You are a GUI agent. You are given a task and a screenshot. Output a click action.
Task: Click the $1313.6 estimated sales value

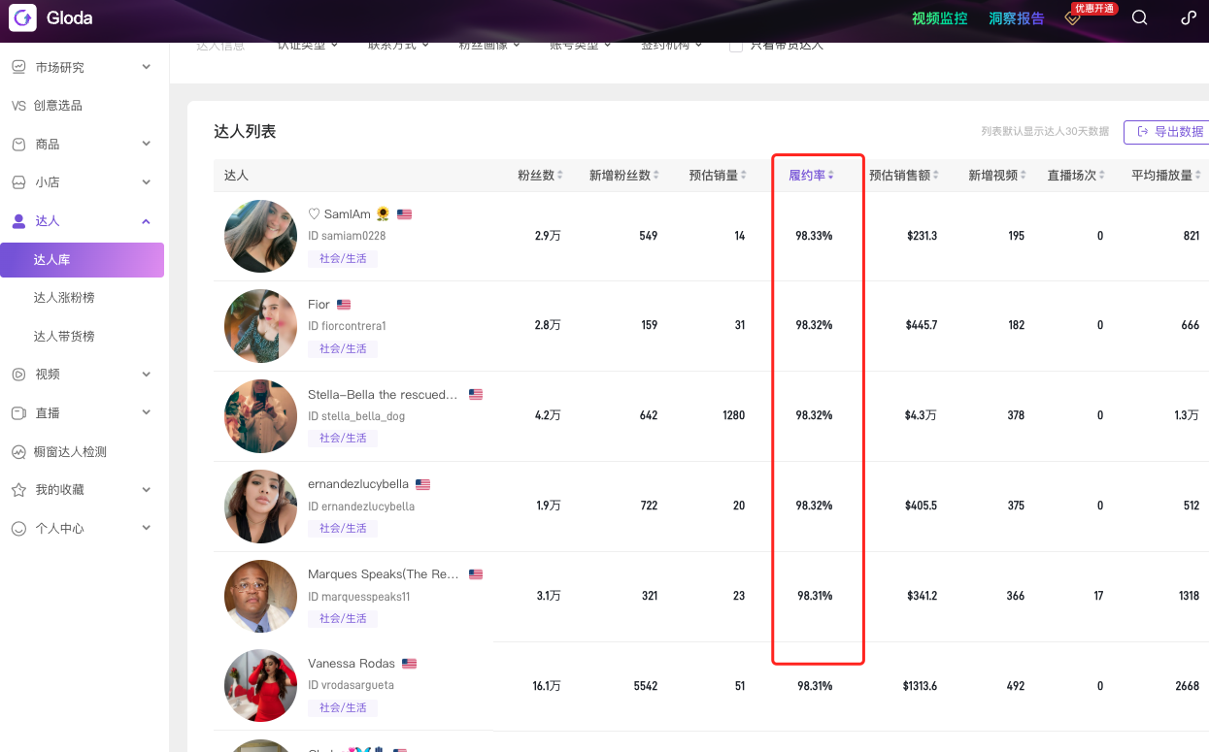[920, 686]
